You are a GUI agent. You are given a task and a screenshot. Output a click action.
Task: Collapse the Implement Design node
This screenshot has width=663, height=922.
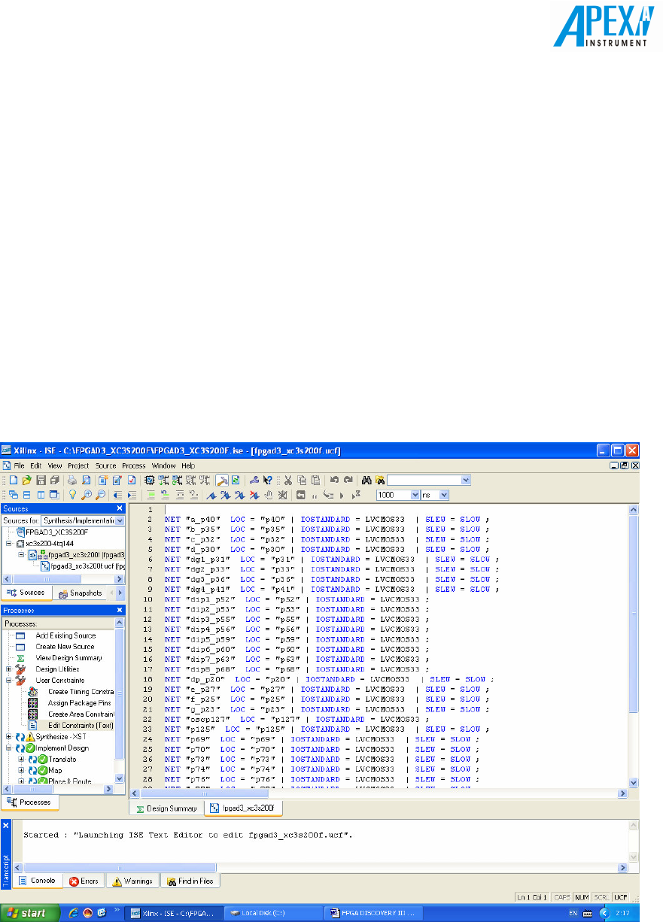tap(9, 748)
